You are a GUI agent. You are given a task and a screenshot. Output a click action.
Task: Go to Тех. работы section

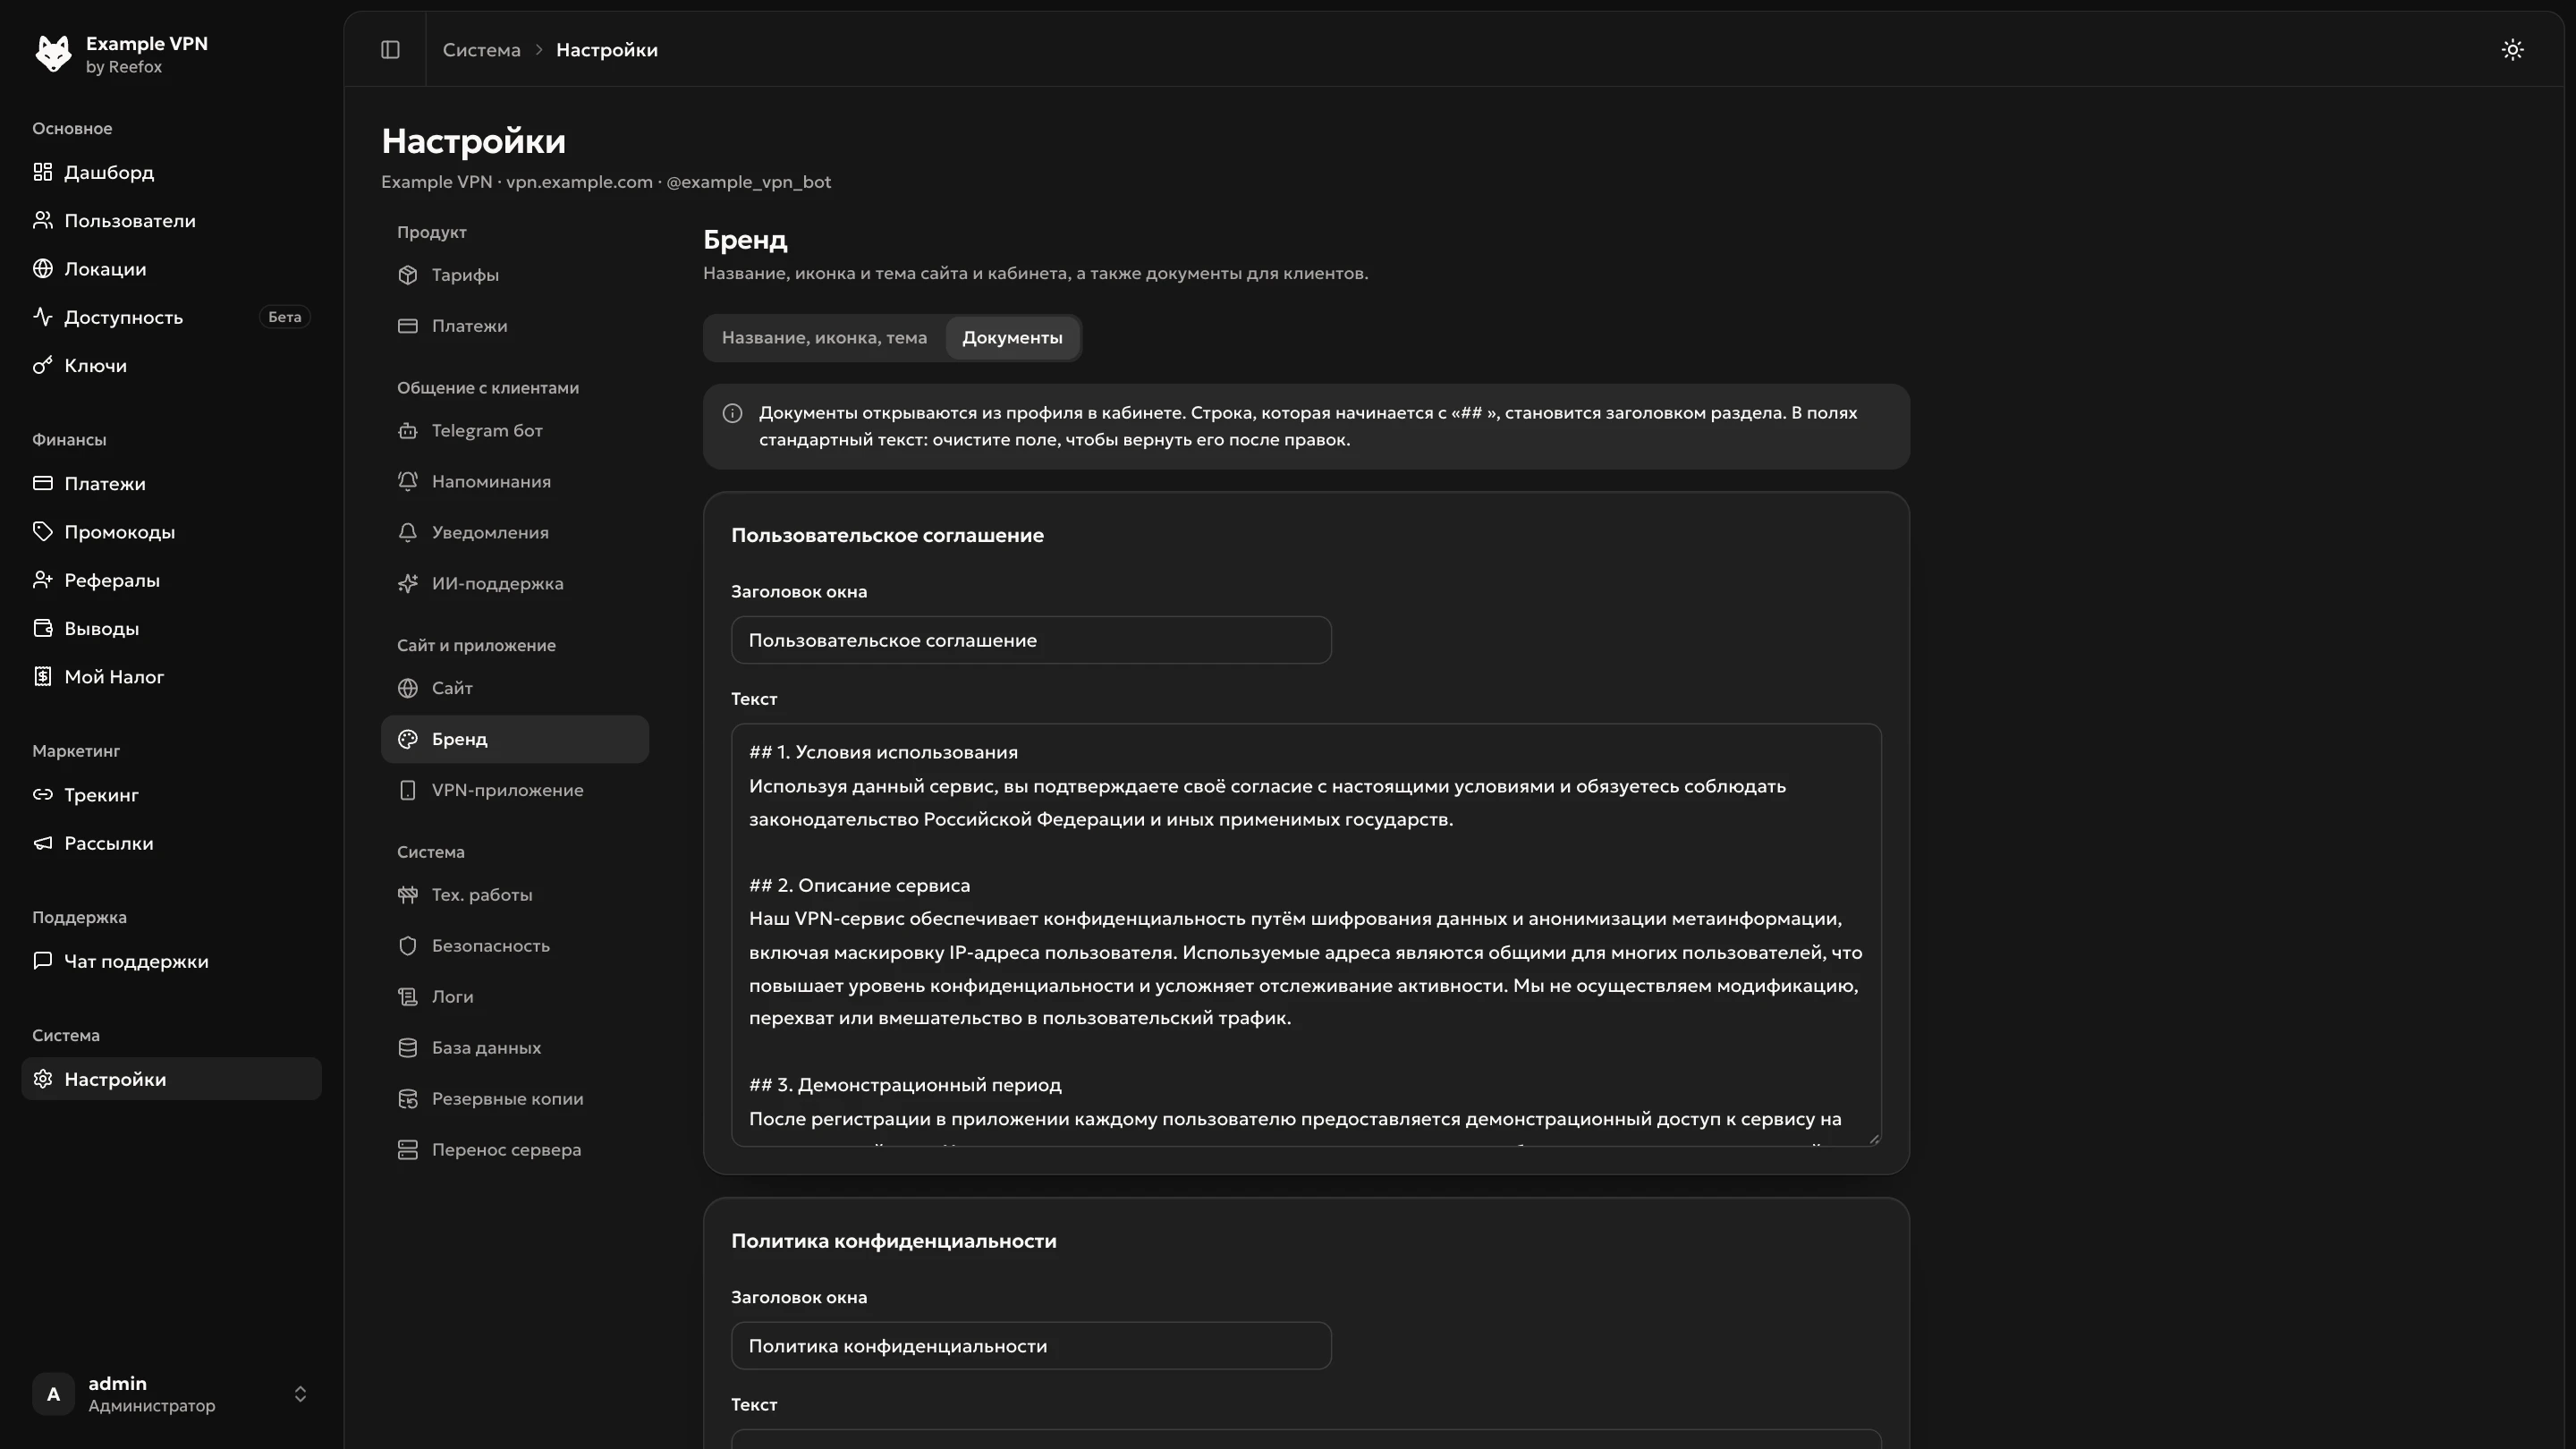[514, 895]
